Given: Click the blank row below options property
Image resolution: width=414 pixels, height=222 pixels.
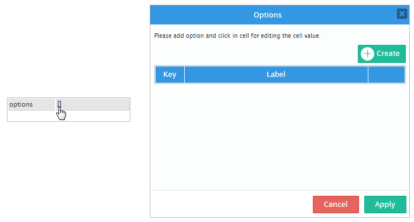Looking at the screenshot, I should (x=68, y=116).
